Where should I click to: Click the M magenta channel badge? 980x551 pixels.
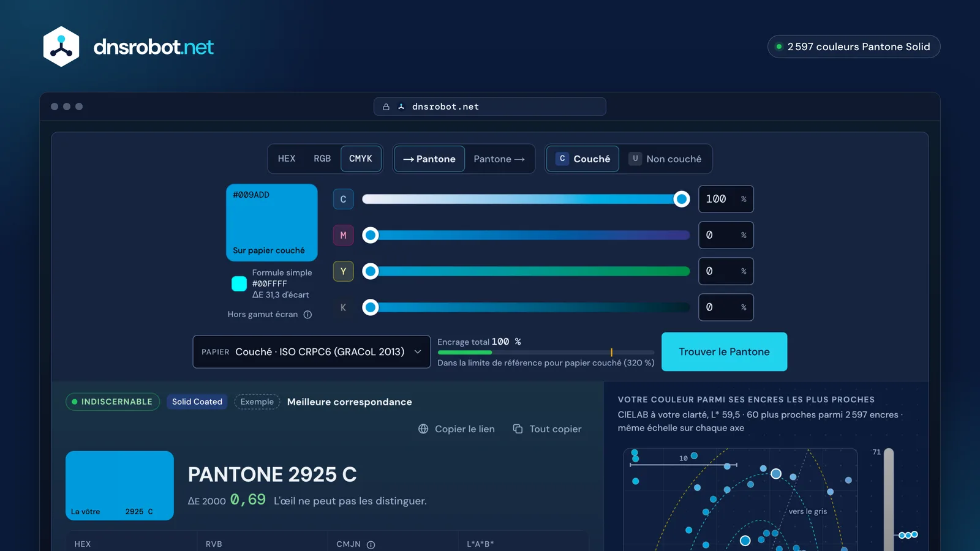click(x=343, y=235)
